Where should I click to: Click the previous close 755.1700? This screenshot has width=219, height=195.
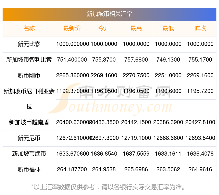coord(200,60)
